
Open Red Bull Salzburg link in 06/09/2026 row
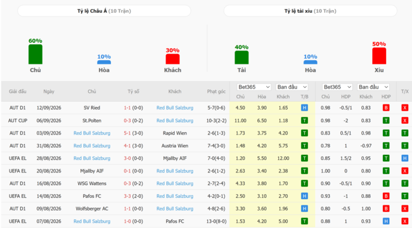[x=175, y=121]
